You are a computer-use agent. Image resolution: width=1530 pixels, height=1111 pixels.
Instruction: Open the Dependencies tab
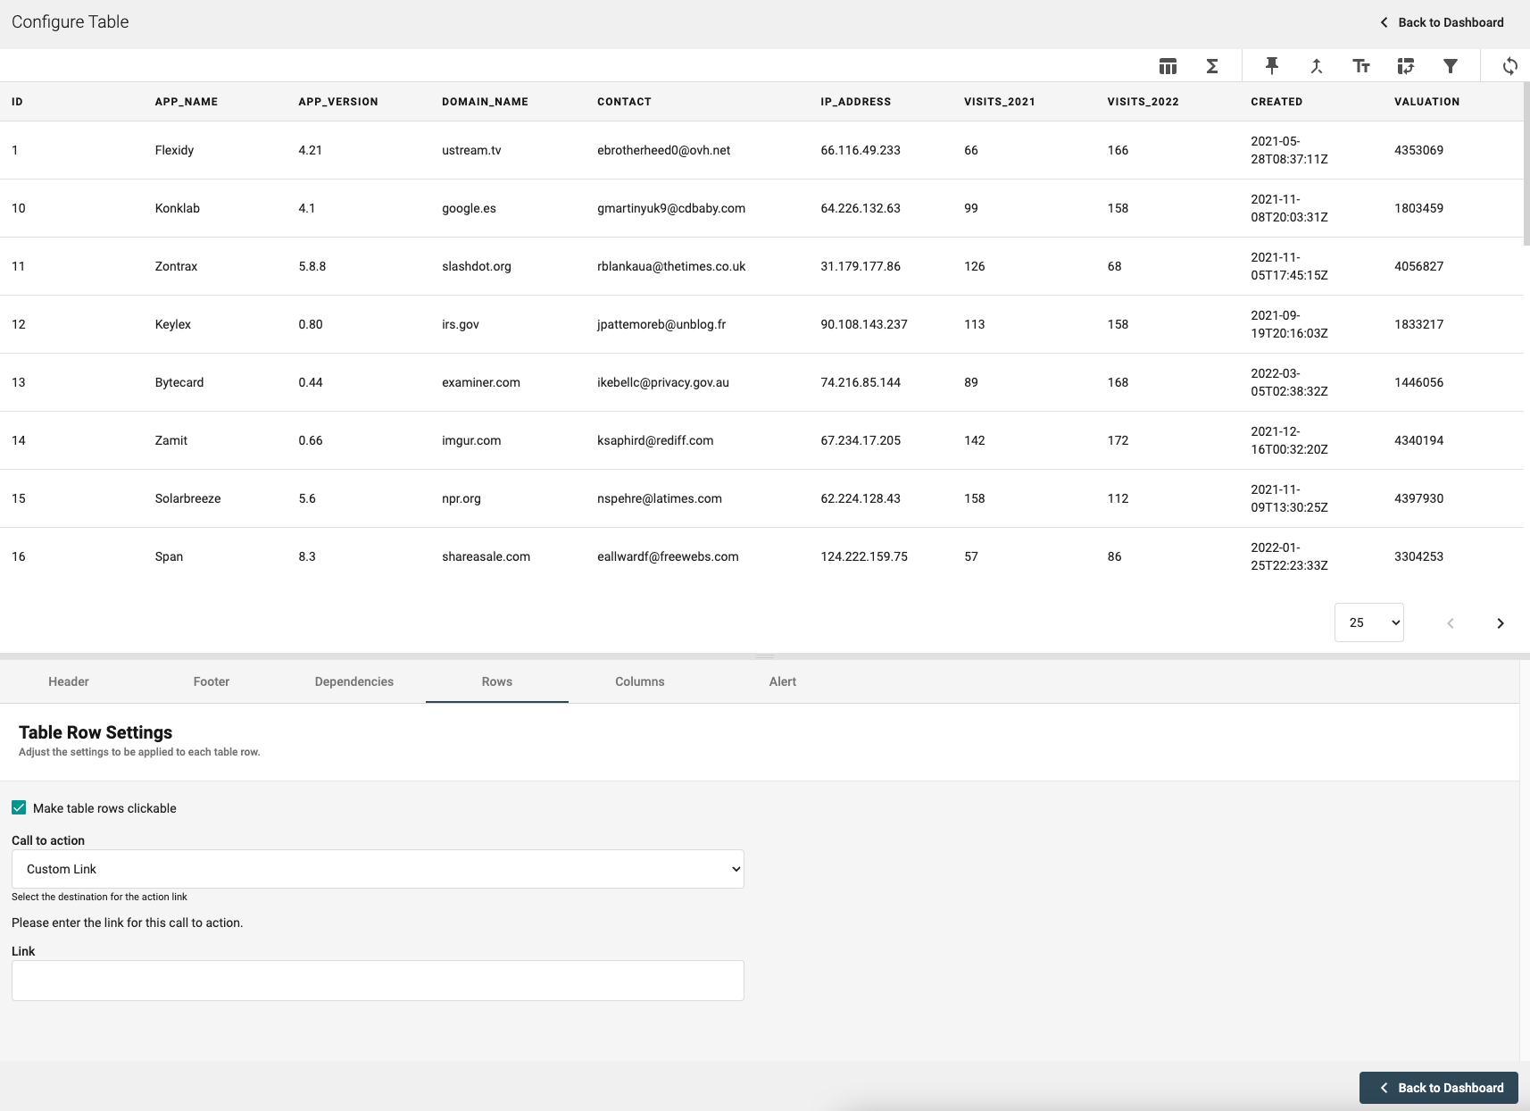pyautogui.click(x=353, y=681)
